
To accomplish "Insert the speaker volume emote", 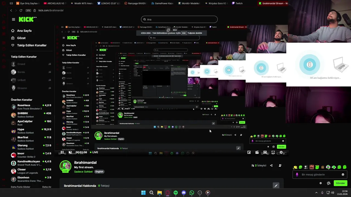I will (x=306, y=167).
